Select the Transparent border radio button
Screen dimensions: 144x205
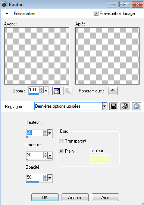(x=61, y=141)
